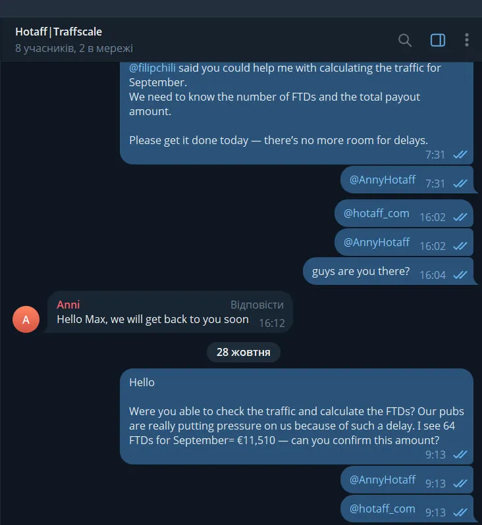The image size is (482, 525).
Task: Click read checkmarks on the 16:04 message
Action: pos(460,274)
